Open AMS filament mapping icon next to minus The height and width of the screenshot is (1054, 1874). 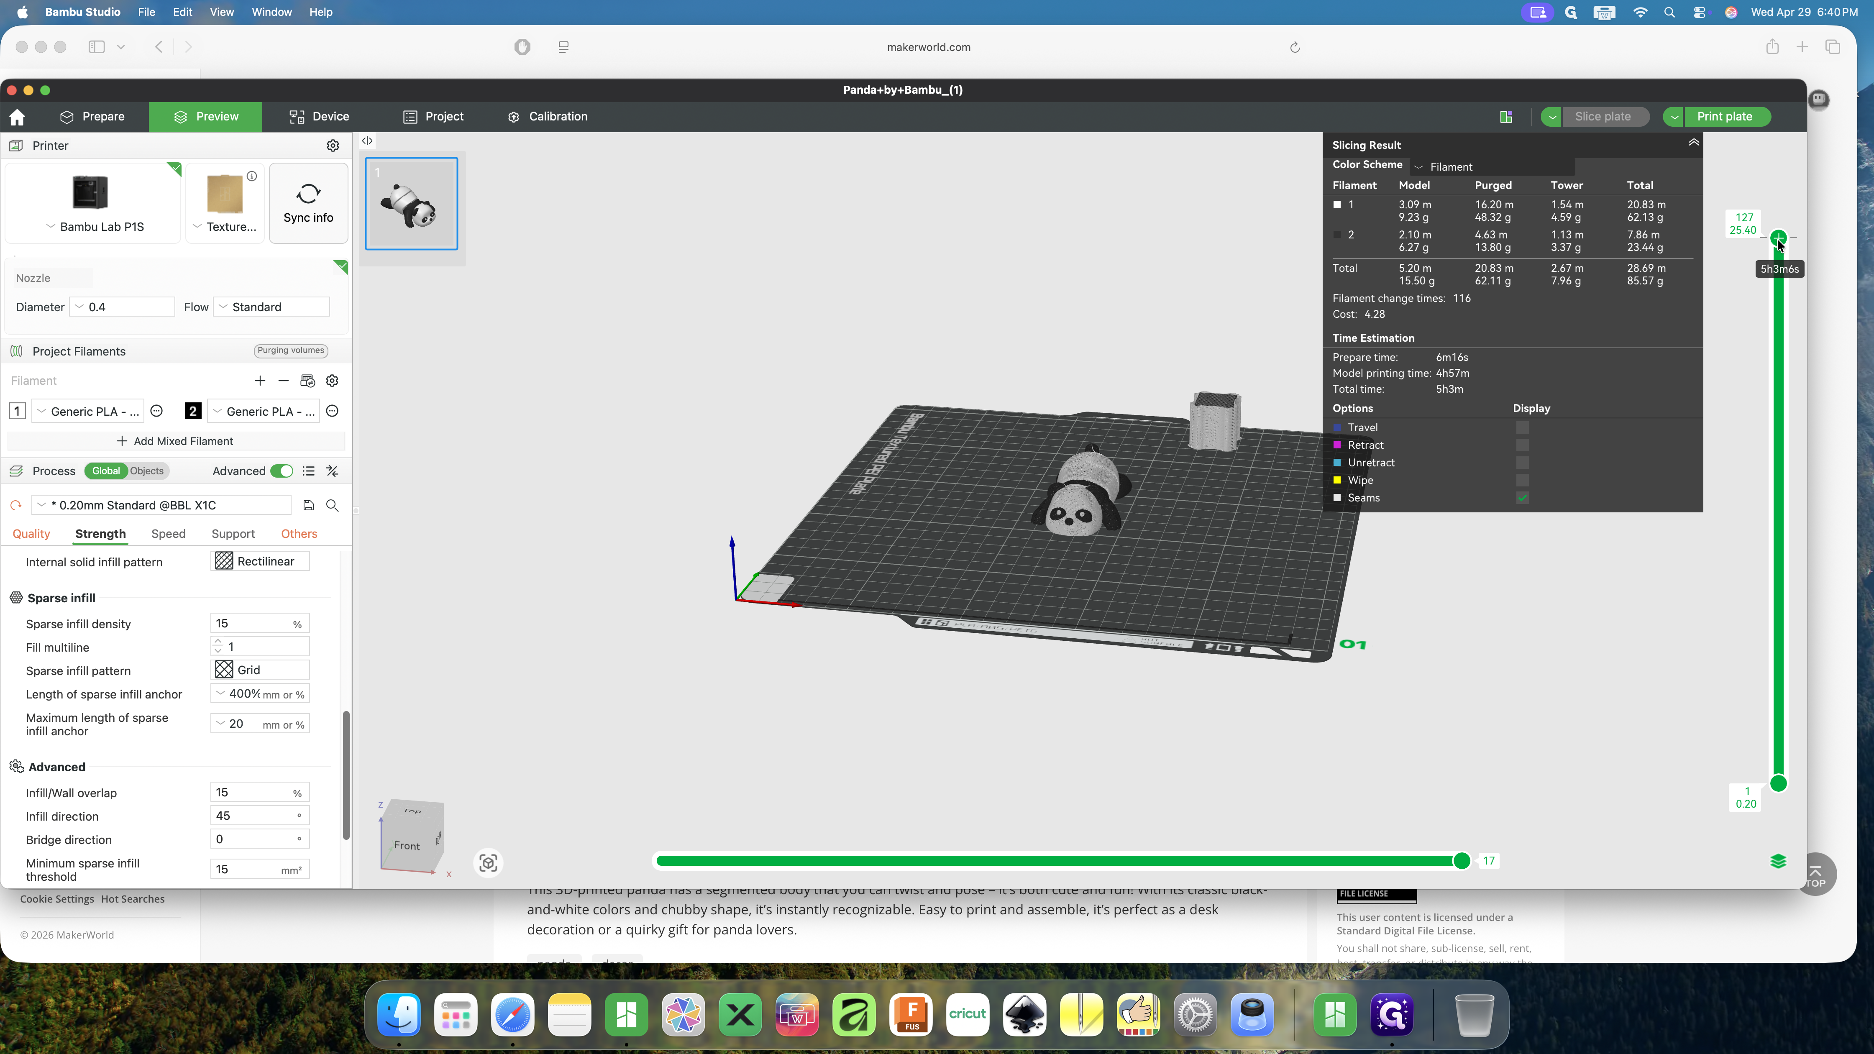coord(308,381)
